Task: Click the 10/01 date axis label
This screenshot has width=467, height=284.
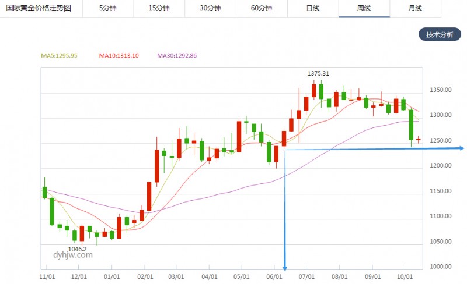Action: coord(404,276)
